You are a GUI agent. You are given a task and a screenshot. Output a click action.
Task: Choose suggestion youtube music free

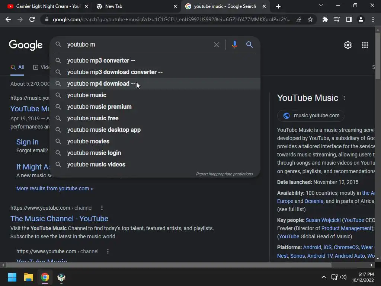coord(155,118)
